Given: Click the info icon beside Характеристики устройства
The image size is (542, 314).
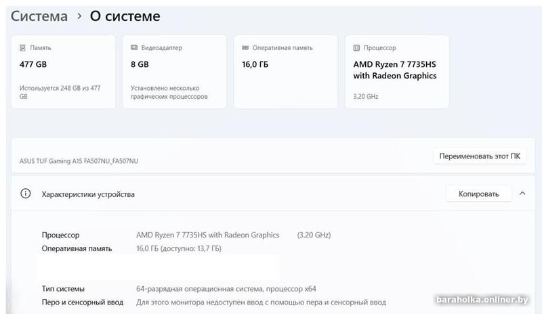Looking at the screenshot, I should tap(26, 194).
